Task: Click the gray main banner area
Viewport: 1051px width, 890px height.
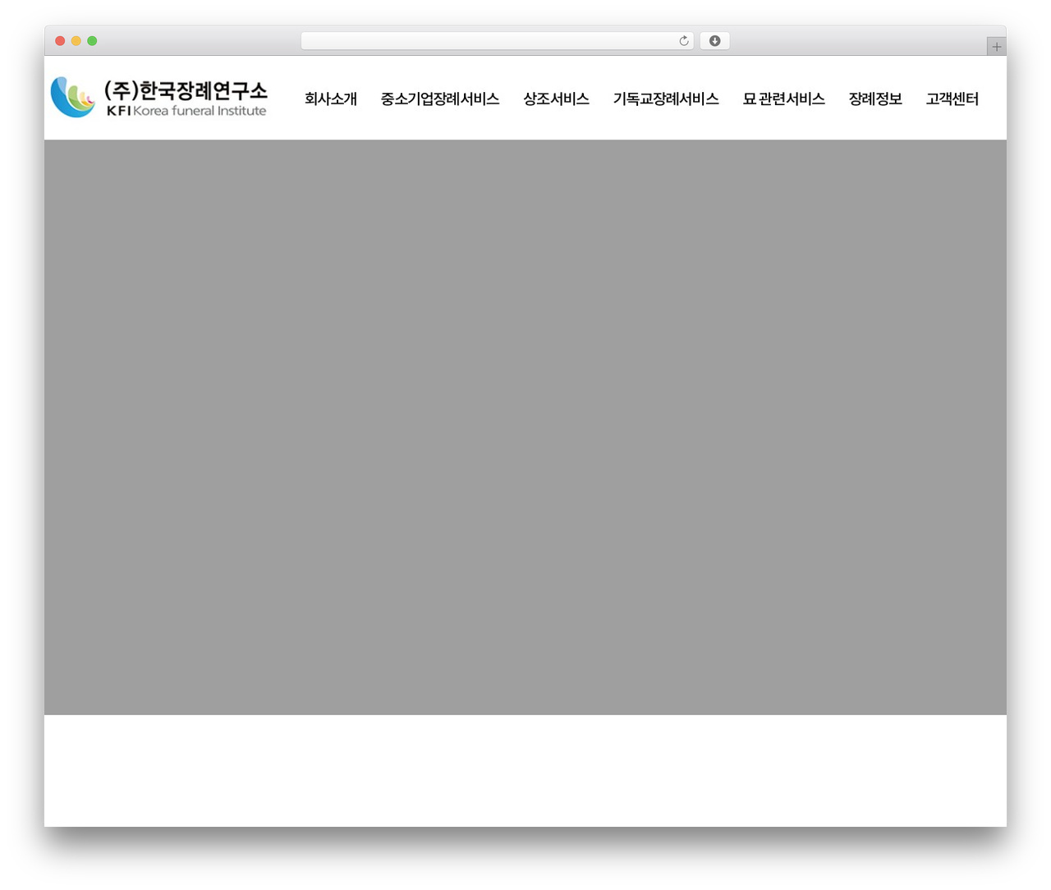Action: (x=525, y=427)
